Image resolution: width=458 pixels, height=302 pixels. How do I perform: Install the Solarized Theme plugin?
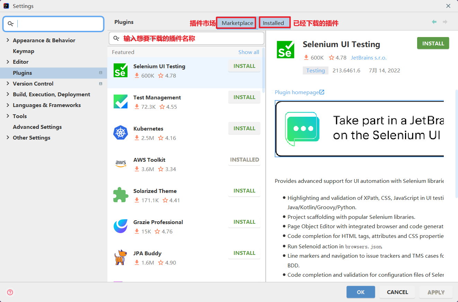(x=244, y=191)
